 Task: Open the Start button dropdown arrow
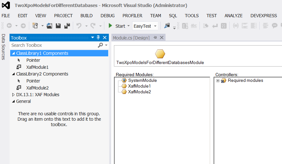(128, 26)
